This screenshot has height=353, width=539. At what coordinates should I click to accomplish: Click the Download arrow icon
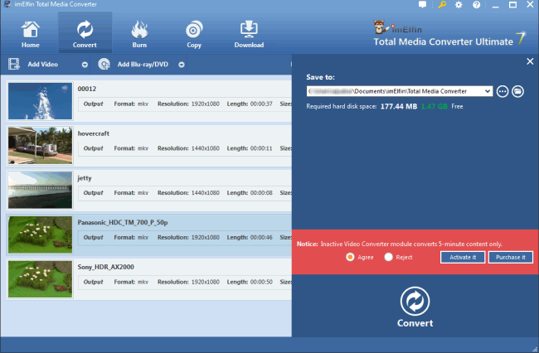pos(249,29)
